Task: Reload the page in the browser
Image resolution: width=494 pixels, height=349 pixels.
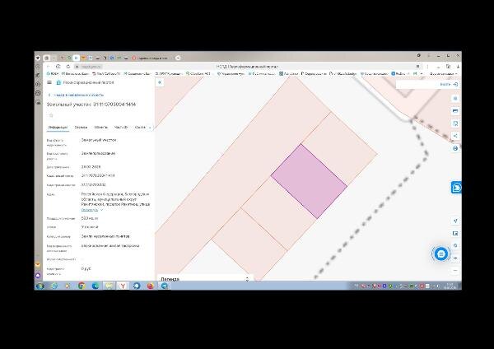Action: pyautogui.click(x=68, y=67)
